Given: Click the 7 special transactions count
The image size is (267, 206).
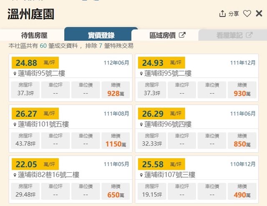Looking at the screenshot, I should click(100, 45).
